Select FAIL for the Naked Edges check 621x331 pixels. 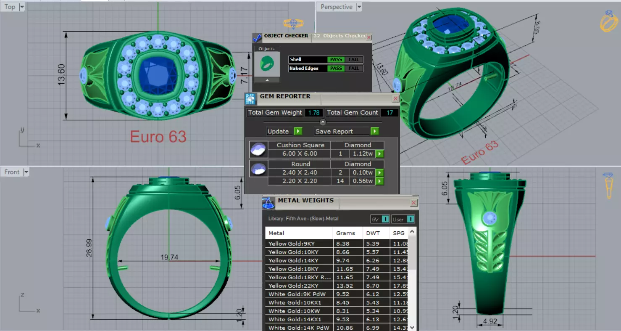pos(353,68)
